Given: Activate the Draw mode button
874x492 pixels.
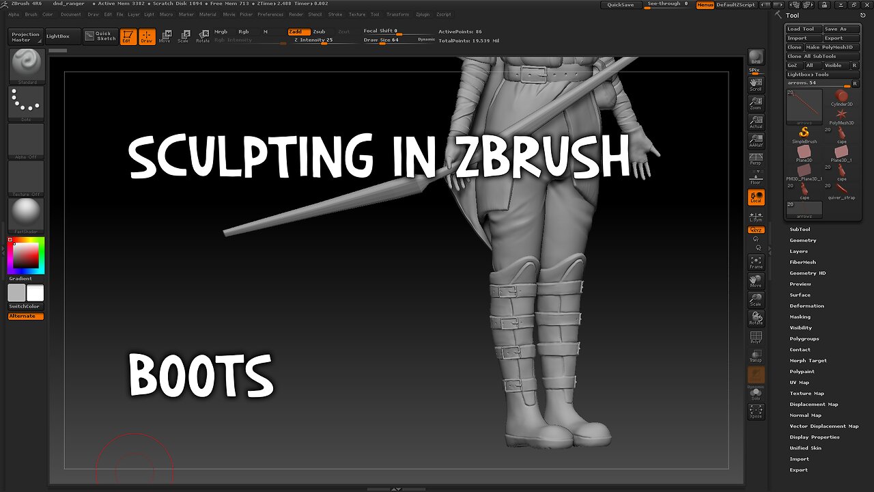Looking at the screenshot, I should coord(147,37).
